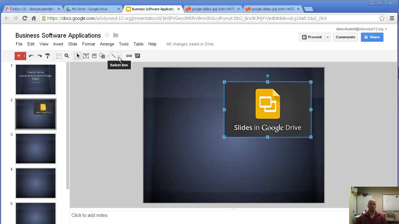
Task: Click the rotation handle above the image
Action: [267, 76]
